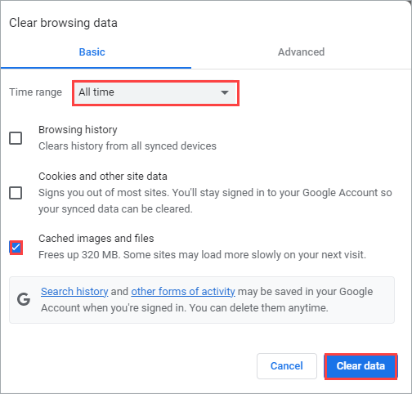The image size is (412, 394).
Task: Click the Time range label
Action: coord(35,92)
